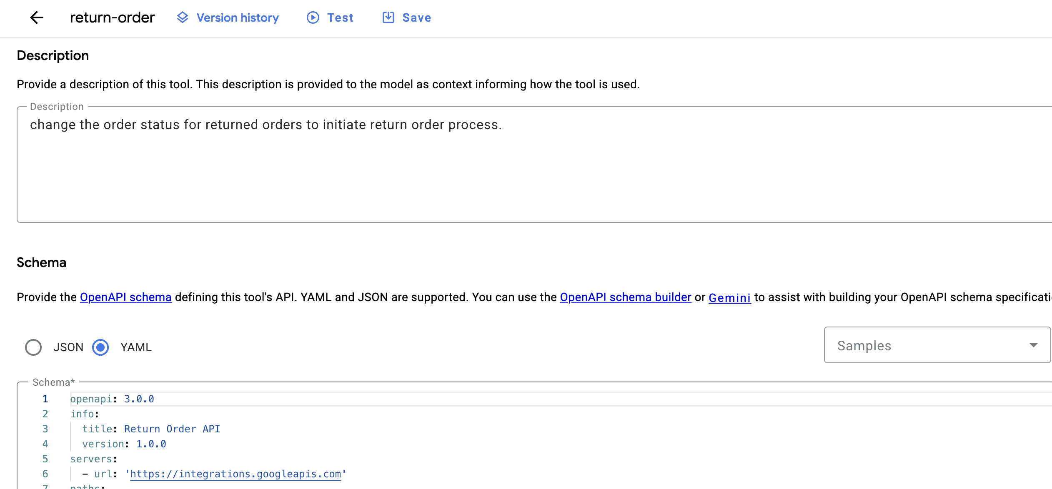
Task: Click line number 3 in schema editor
Action: (45, 429)
